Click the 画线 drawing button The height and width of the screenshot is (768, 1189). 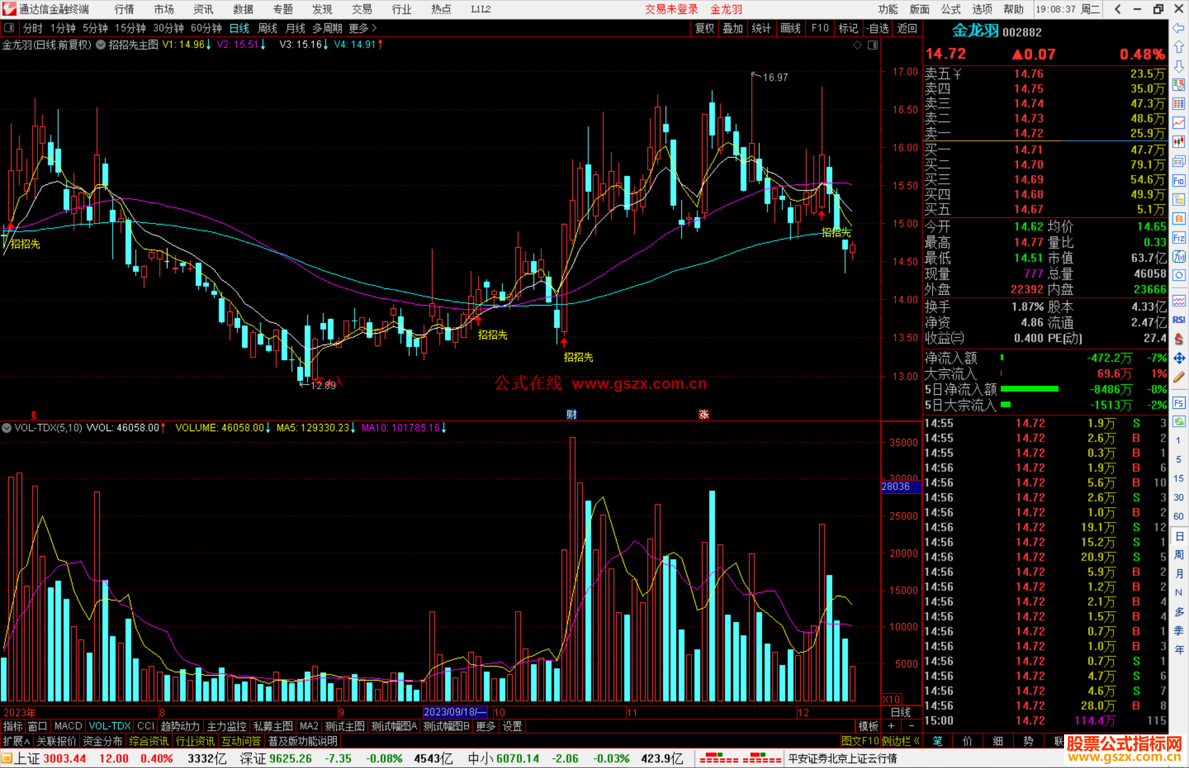tap(790, 28)
